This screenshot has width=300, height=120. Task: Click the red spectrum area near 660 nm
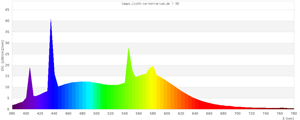pos(209,107)
